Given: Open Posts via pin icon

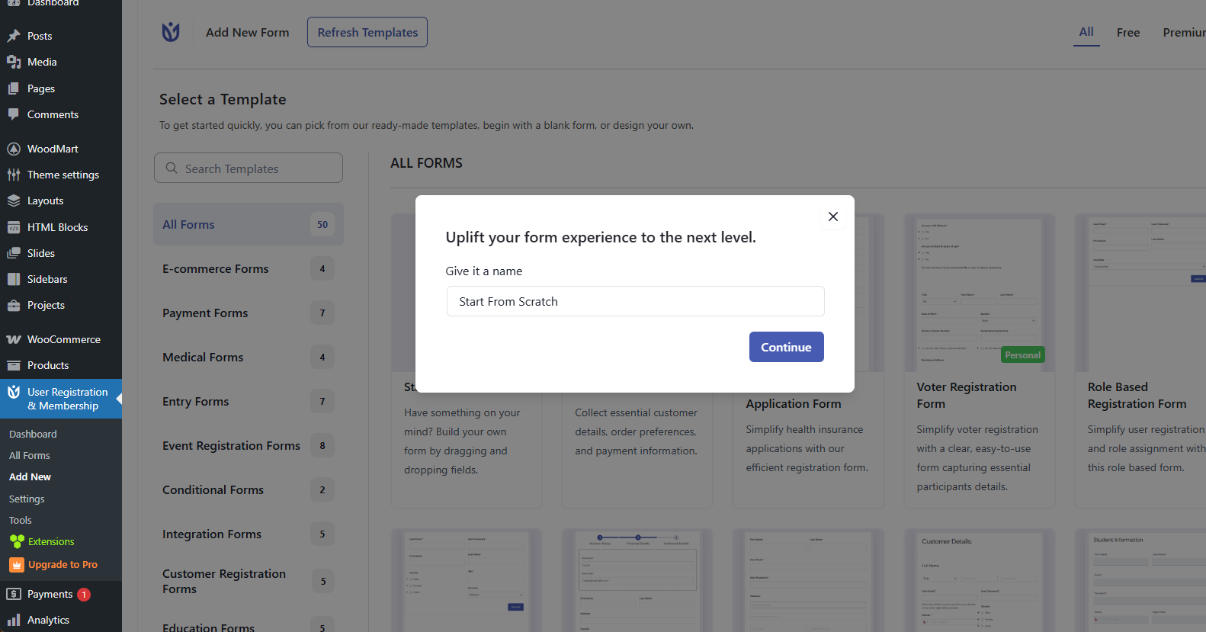Looking at the screenshot, I should (14, 36).
